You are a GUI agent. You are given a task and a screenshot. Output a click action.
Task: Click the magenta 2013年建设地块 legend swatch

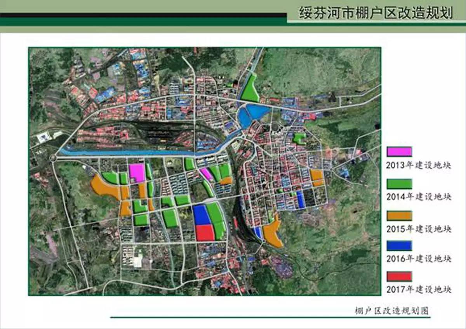click(399, 152)
